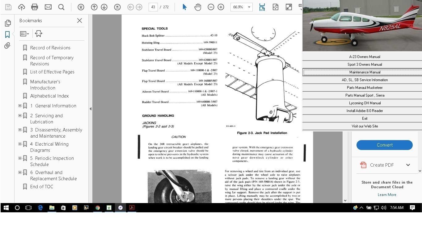Screen dimensions: 422x237
Task: Open the Record of Revisions bookmark
Action: [50, 48]
